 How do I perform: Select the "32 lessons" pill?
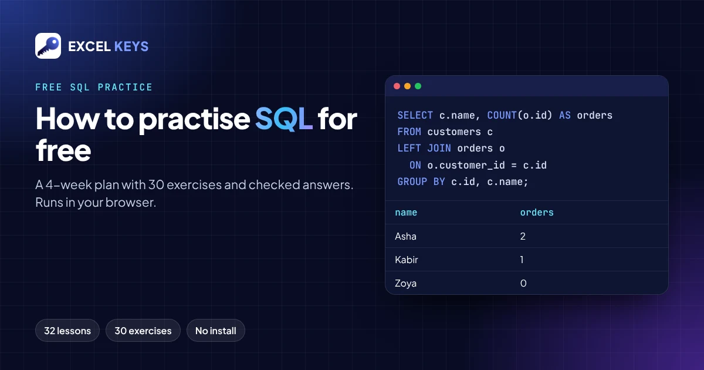tap(67, 331)
